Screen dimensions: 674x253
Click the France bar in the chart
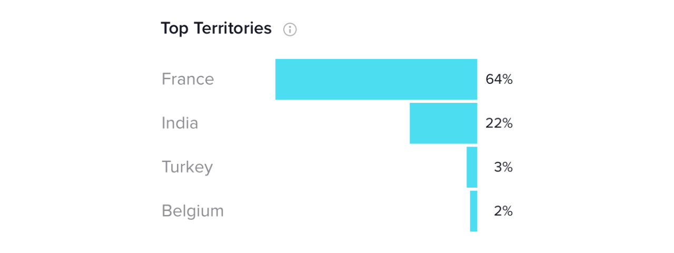pos(376,79)
